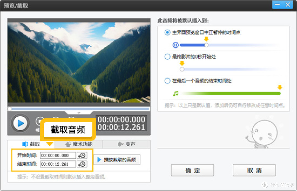This screenshot has width=297, height=191.
Task: Minimize the 预览/截取 window
Action: (277, 5)
